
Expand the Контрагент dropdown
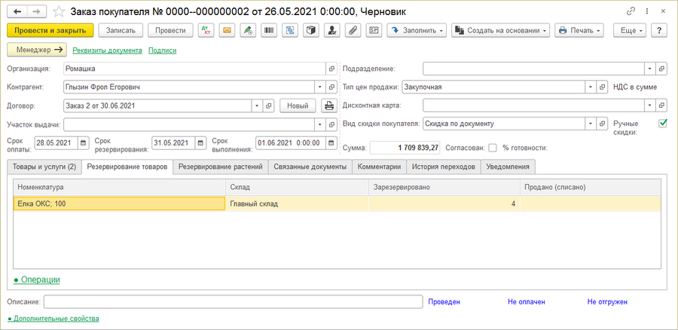(320, 87)
